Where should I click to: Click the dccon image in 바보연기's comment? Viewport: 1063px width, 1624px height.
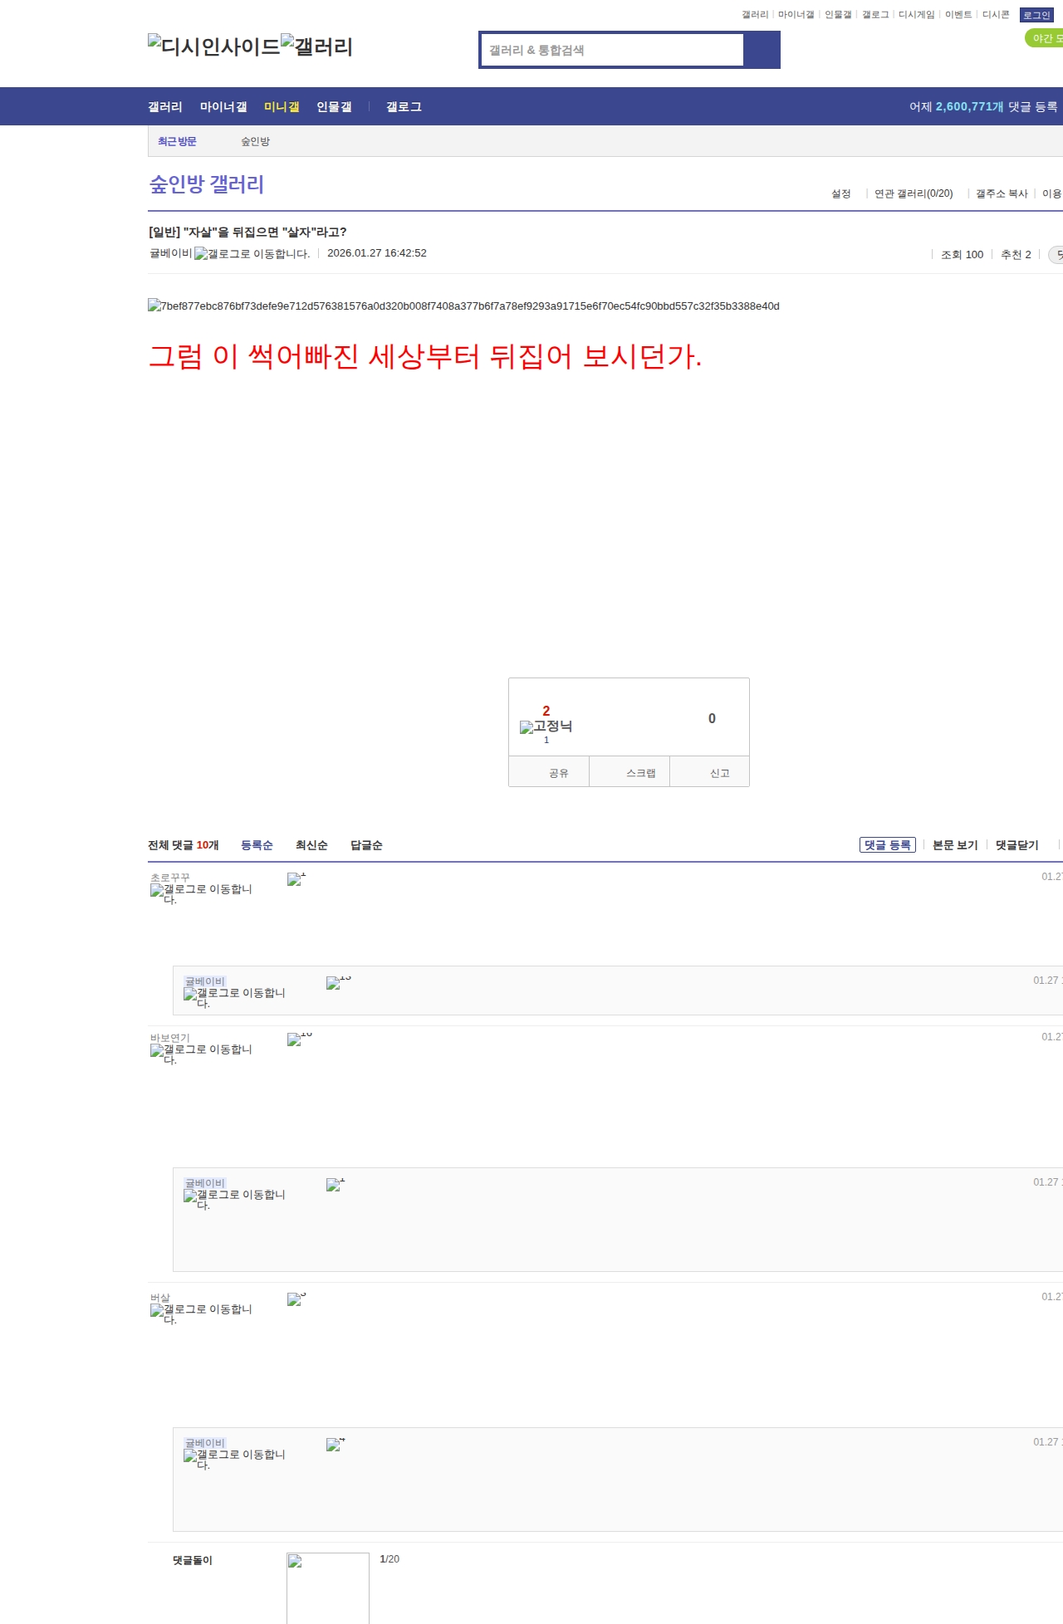point(300,1039)
